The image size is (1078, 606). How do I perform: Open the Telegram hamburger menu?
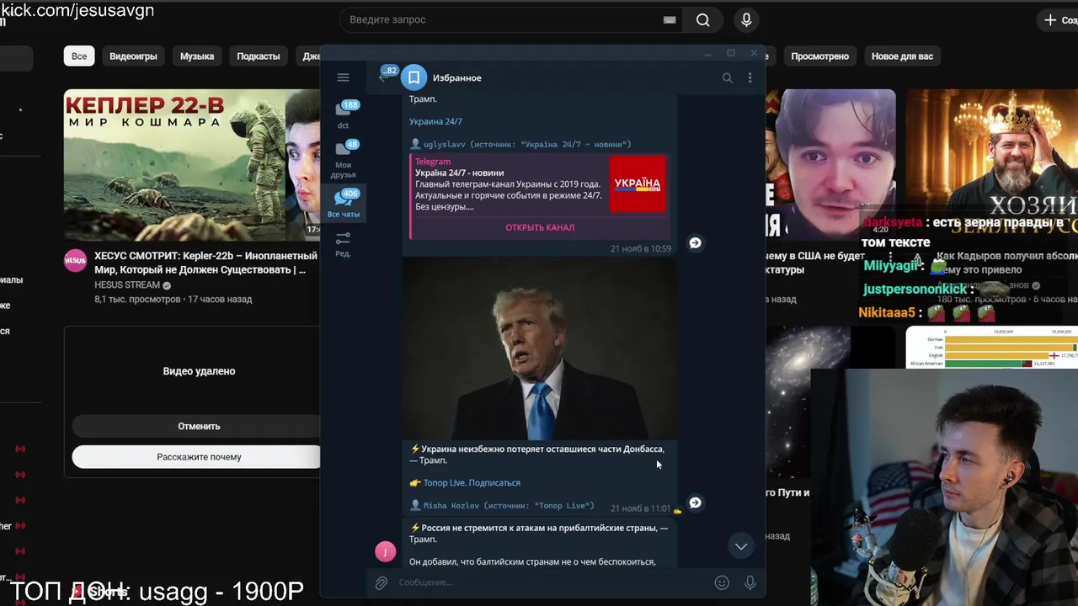click(343, 77)
